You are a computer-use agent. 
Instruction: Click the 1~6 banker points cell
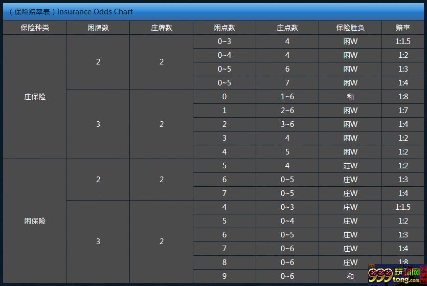click(x=287, y=97)
